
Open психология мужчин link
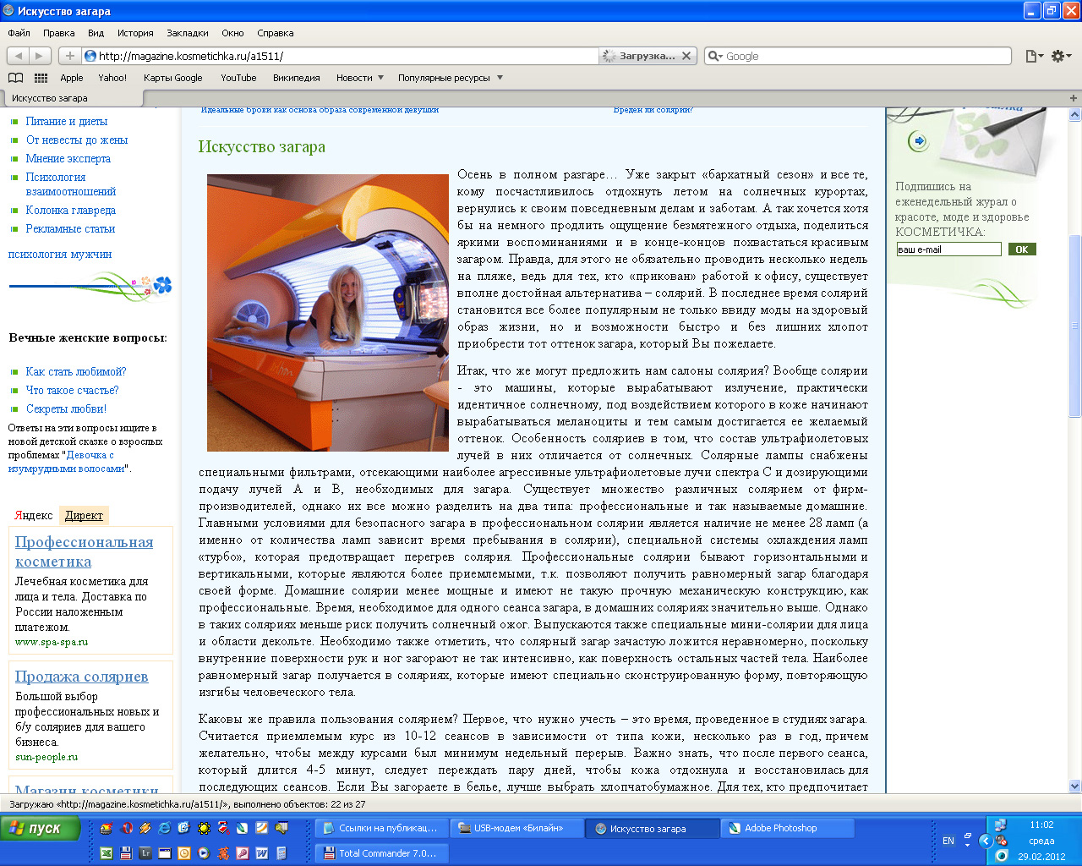pyautogui.click(x=60, y=255)
